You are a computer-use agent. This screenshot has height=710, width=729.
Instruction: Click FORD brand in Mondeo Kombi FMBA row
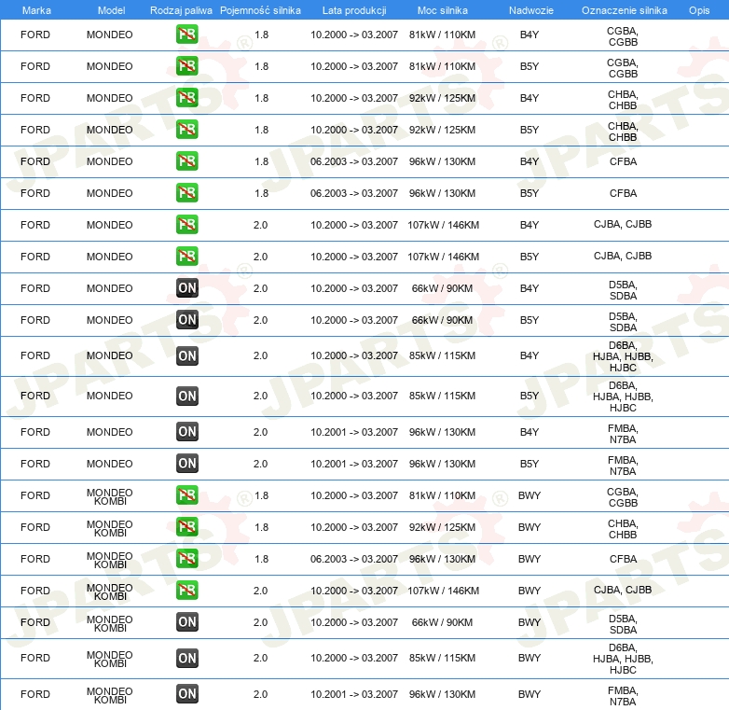tap(35, 694)
